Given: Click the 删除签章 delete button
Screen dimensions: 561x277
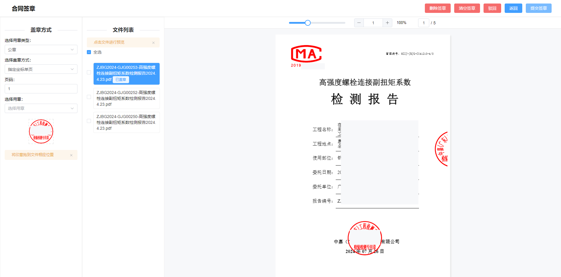Looking at the screenshot, I should (437, 8).
